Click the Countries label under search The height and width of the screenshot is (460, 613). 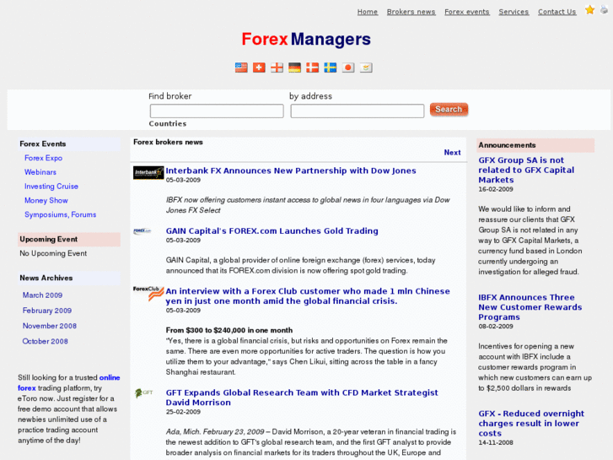pyautogui.click(x=167, y=124)
